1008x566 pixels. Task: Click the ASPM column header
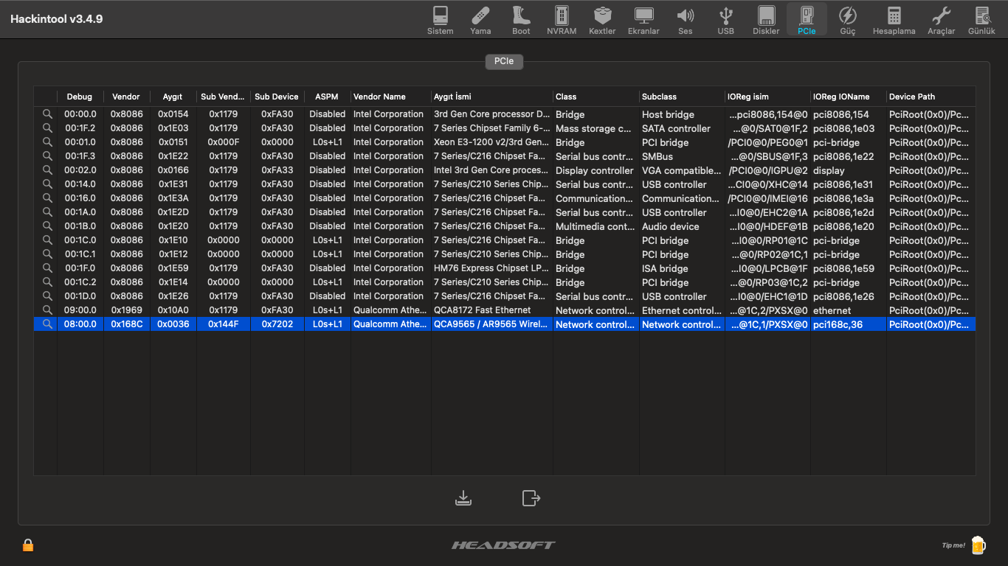[327, 97]
